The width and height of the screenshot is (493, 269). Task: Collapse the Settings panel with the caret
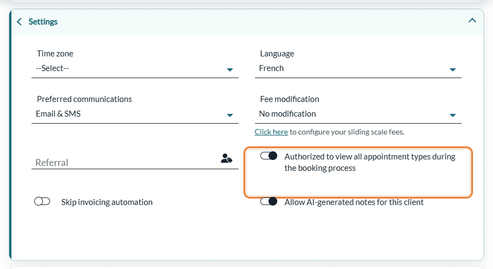[472, 21]
